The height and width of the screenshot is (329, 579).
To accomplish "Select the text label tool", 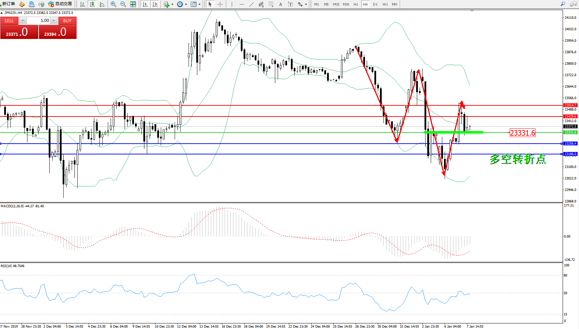I will [280, 4].
